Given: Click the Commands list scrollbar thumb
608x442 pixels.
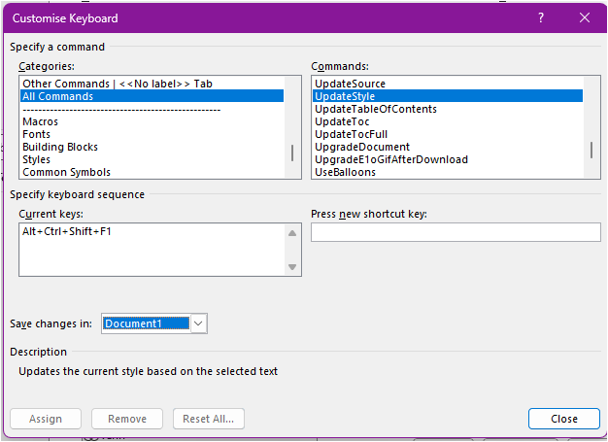Looking at the screenshot, I should tap(591, 150).
